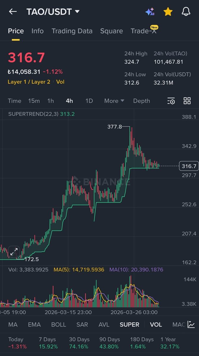Show the Depth chart
Image resolution: width=199 pixels, height=356 pixels.
coord(142,101)
